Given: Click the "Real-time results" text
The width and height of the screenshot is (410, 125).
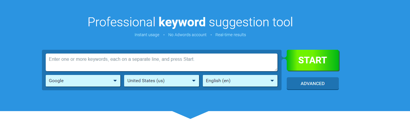Looking at the screenshot, I should (x=231, y=35).
